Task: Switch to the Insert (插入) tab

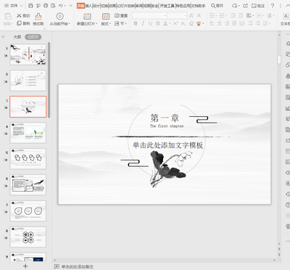Action: 88,6
